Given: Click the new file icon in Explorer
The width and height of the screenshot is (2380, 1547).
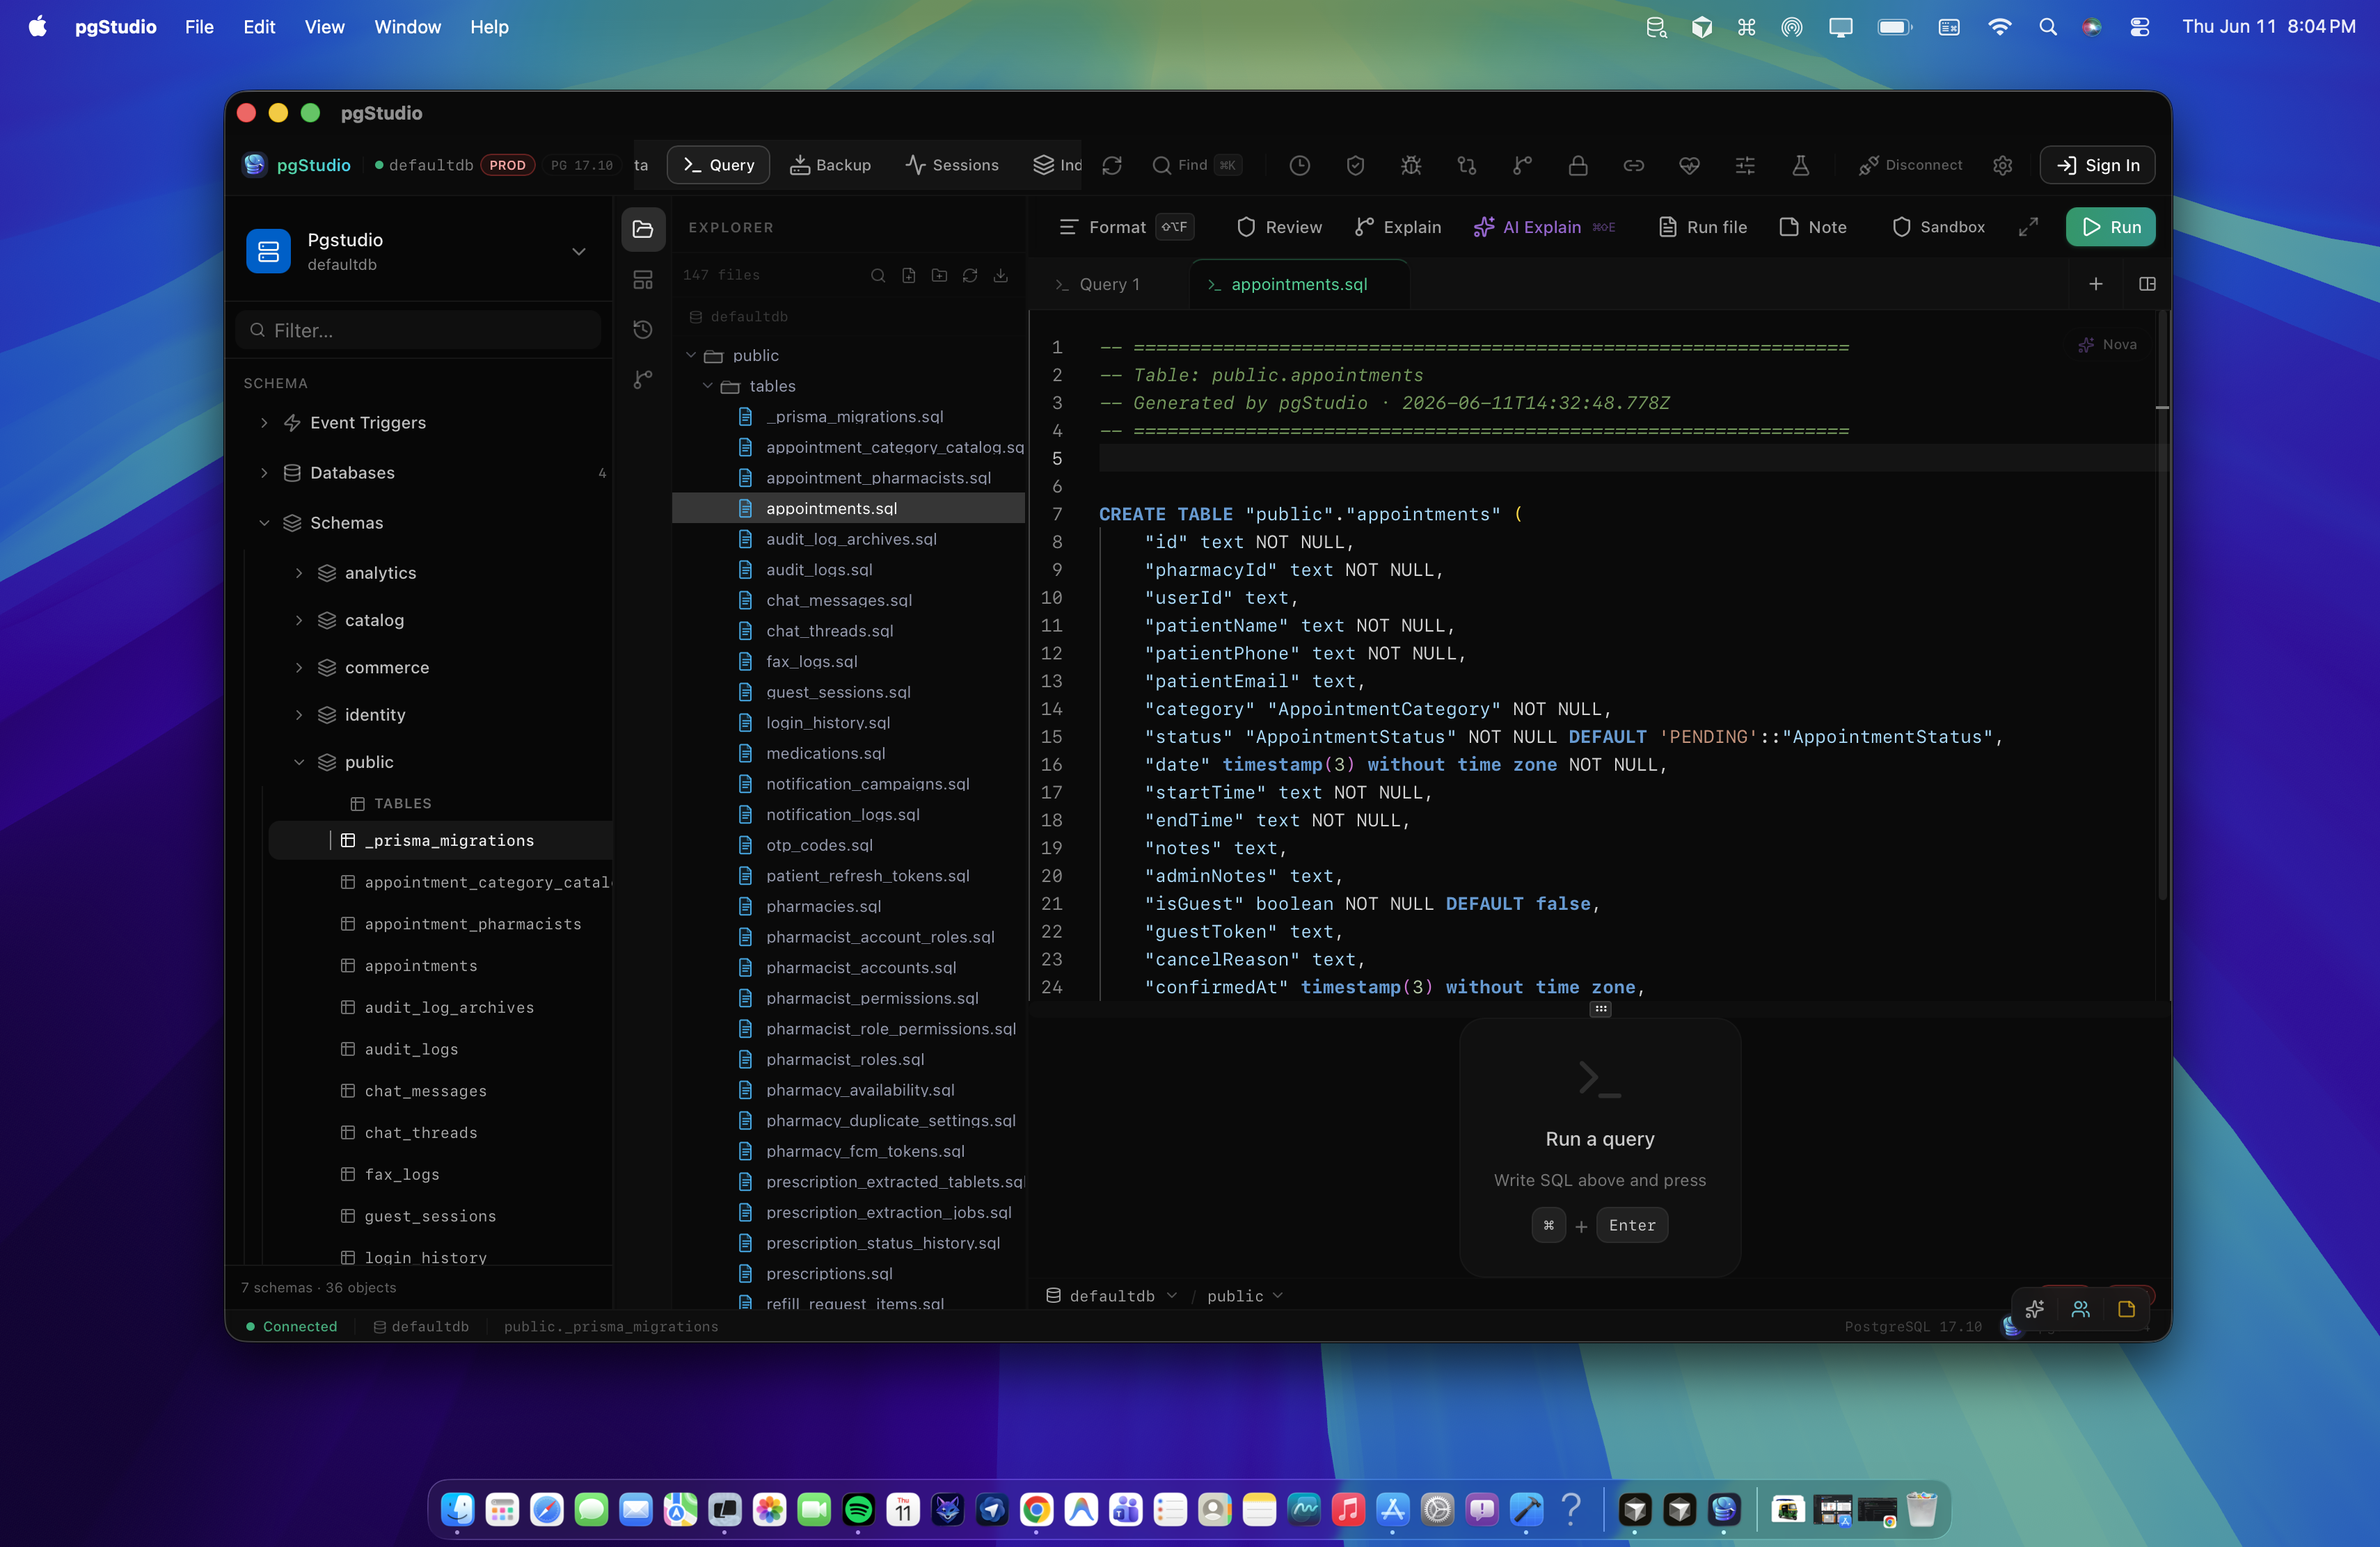Looking at the screenshot, I should [909, 275].
